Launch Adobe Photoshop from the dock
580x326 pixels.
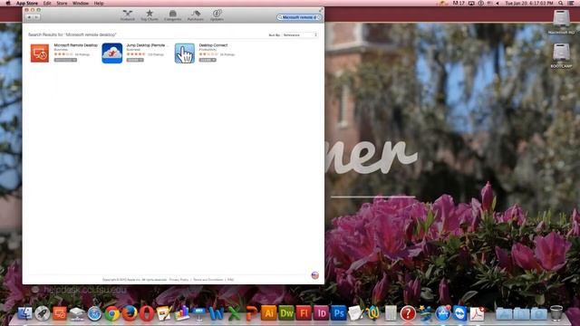(x=338, y=313)
